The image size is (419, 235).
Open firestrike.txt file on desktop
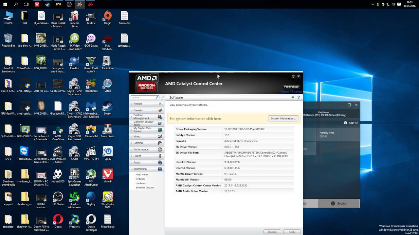point(107,222)
